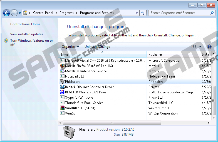Screen dimensions: 218x142
Task: Sort list by Publisher column header
Action: tap(155, 54)
